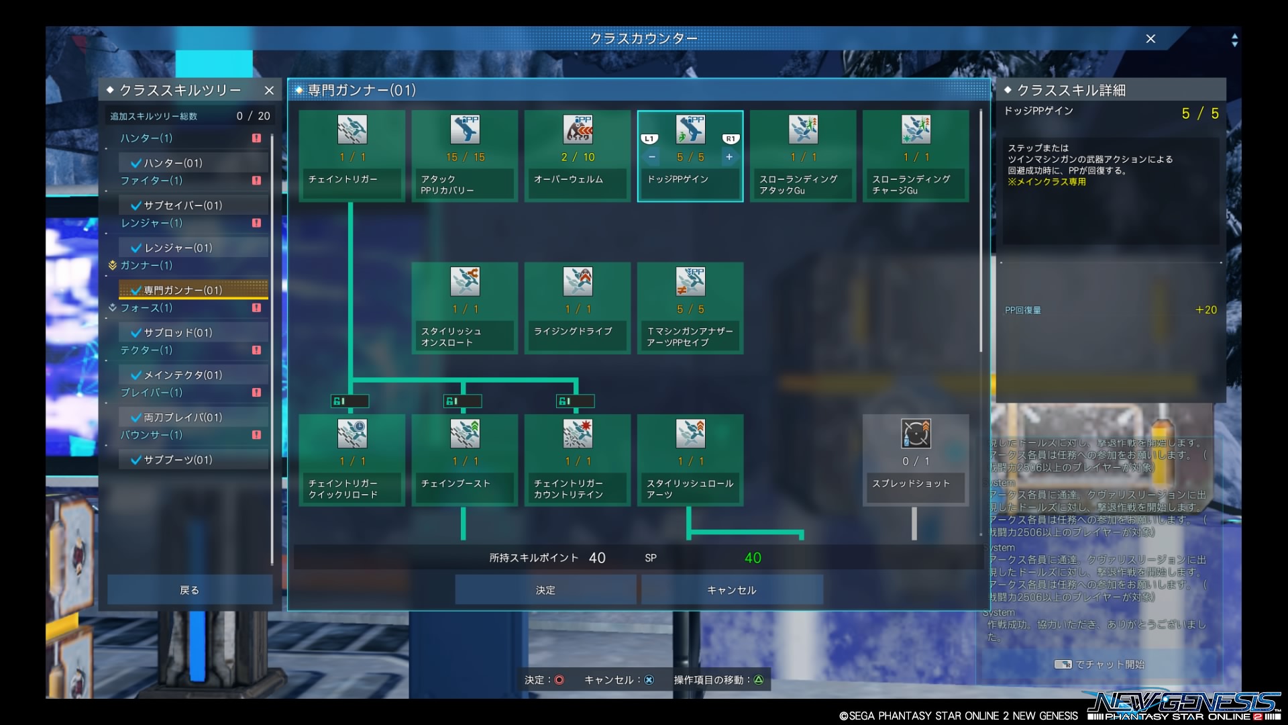Click the skill tree vertical scrollbar
1288x725 pixels.
click(981, 230)
